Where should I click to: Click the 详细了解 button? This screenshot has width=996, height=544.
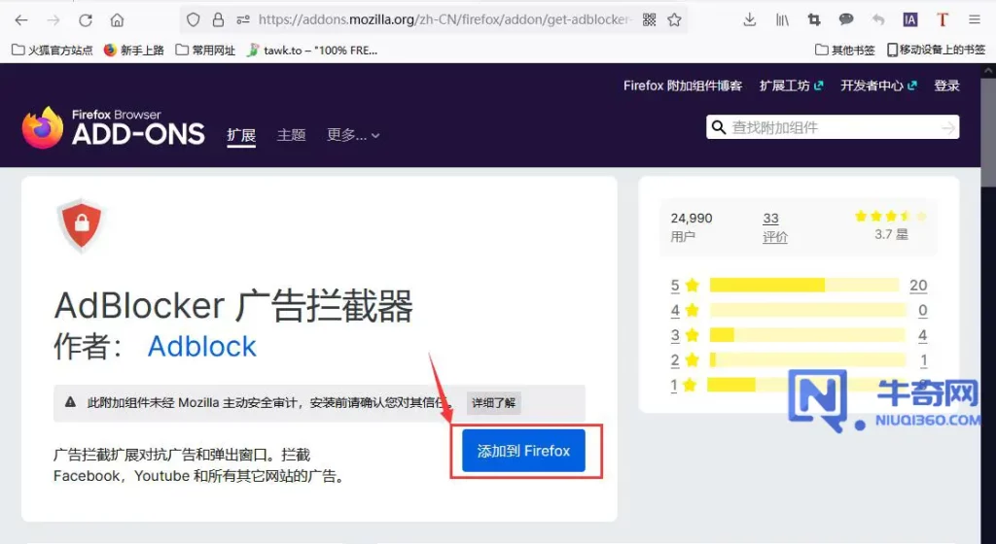pyautogui.click(x=493, y=402)
